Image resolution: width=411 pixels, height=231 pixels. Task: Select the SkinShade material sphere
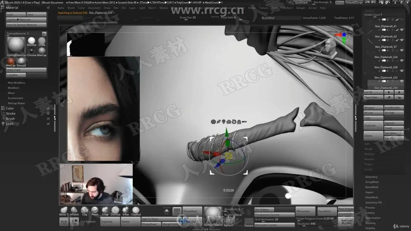(x=31, y=40)
